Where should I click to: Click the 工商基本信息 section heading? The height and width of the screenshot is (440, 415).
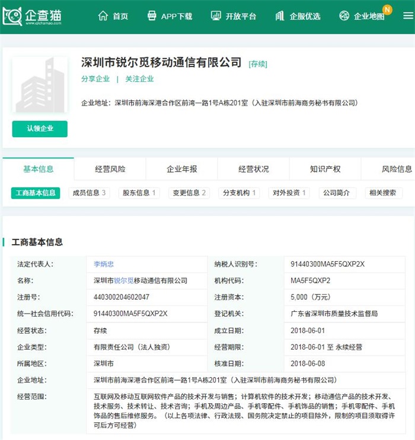pos(37,242)
